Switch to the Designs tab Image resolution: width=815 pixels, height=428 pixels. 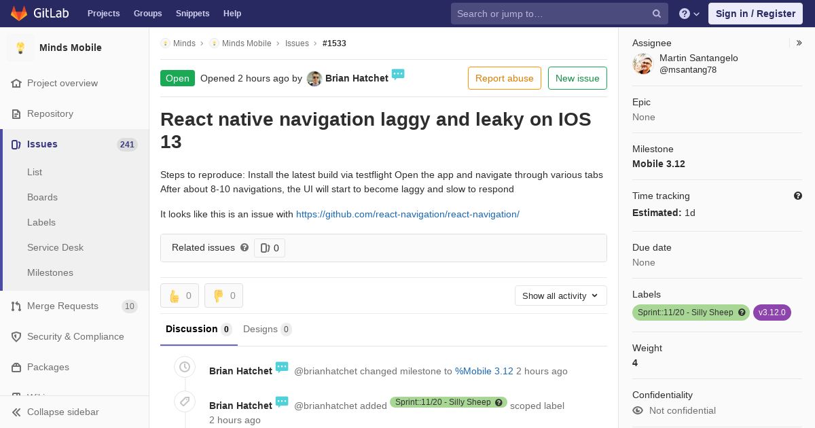pos(266,329)
